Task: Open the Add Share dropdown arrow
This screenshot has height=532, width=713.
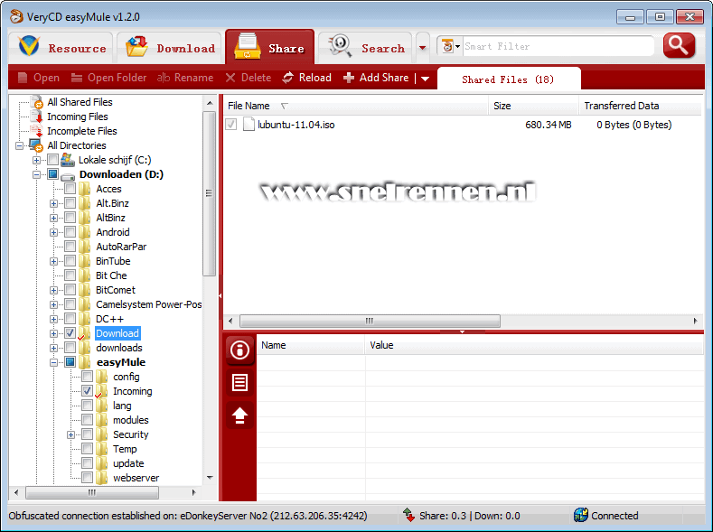Action: (x=425, y=79)
